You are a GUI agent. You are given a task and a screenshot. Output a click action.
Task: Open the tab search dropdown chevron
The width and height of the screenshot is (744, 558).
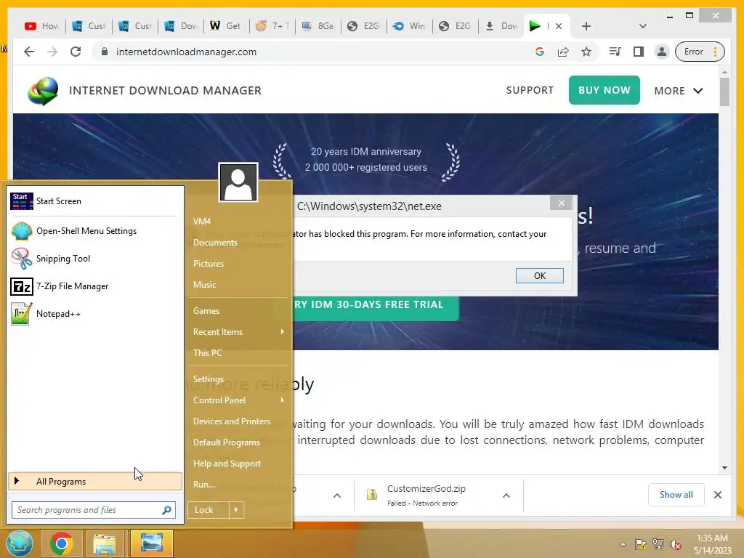tap(642, 26)
